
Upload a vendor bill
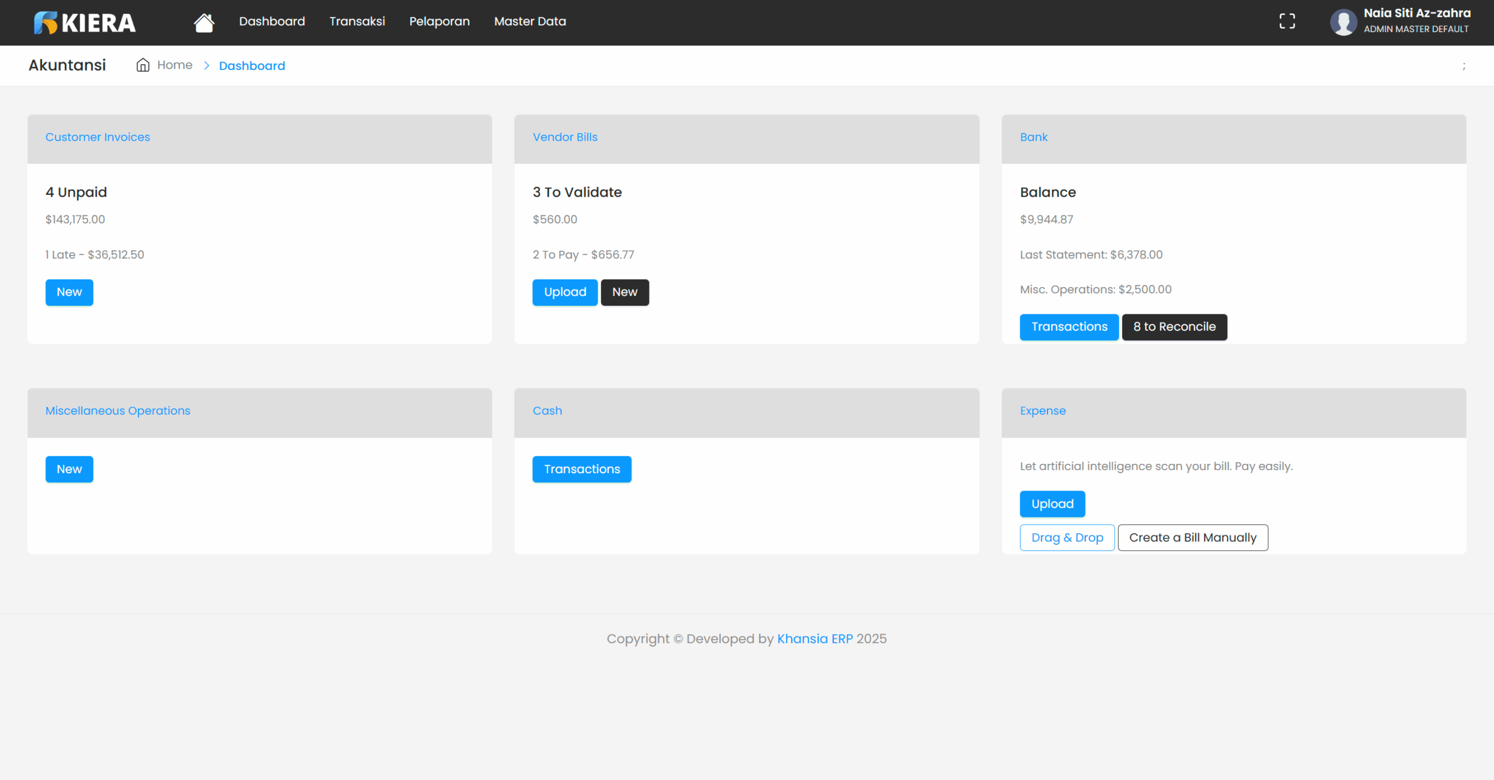564,292
